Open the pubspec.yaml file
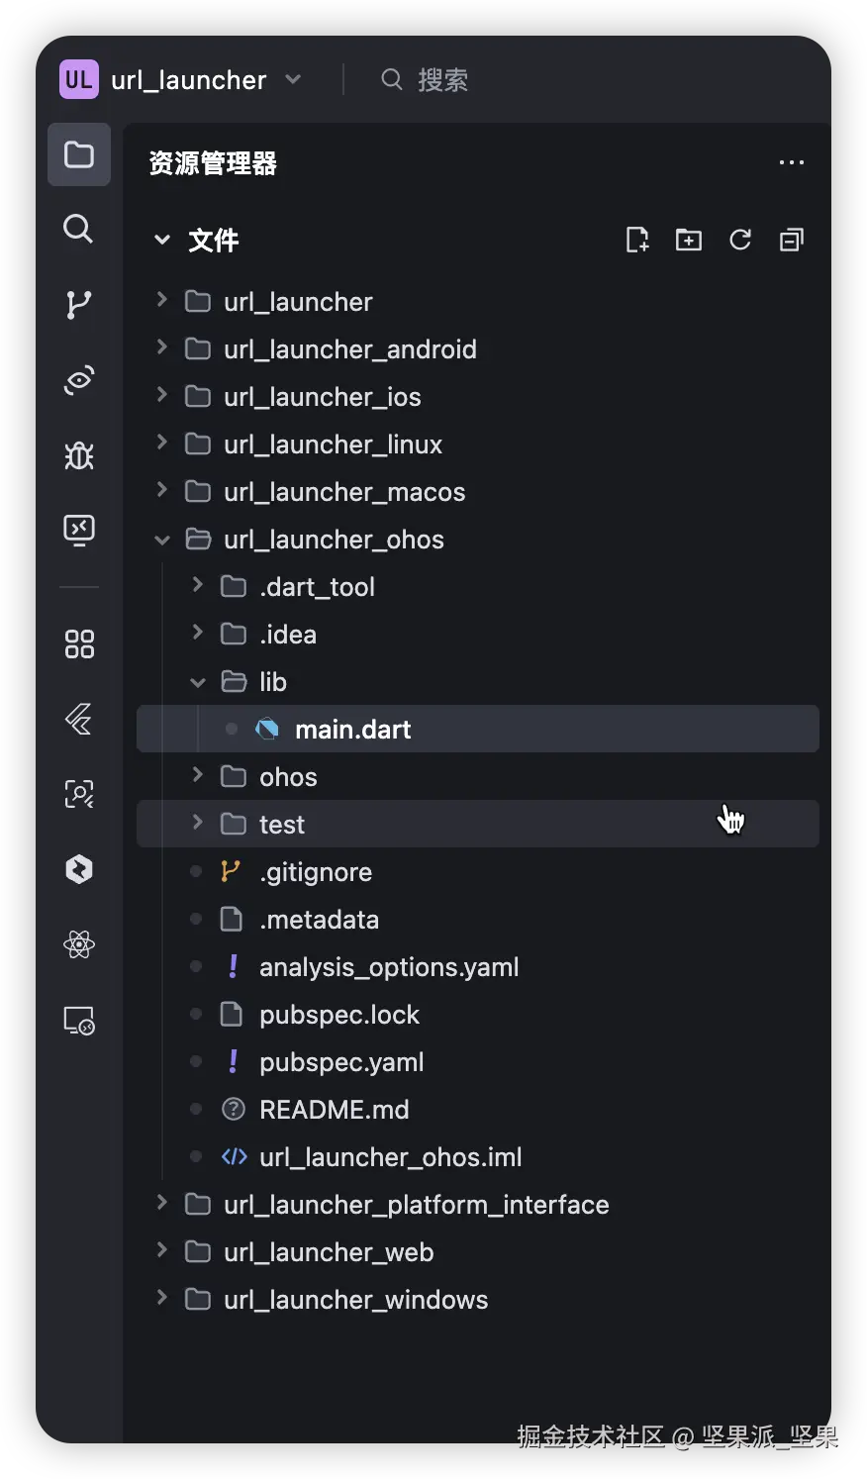The width and height of the screenshot is (867, 1479). tap(341, 1062)
